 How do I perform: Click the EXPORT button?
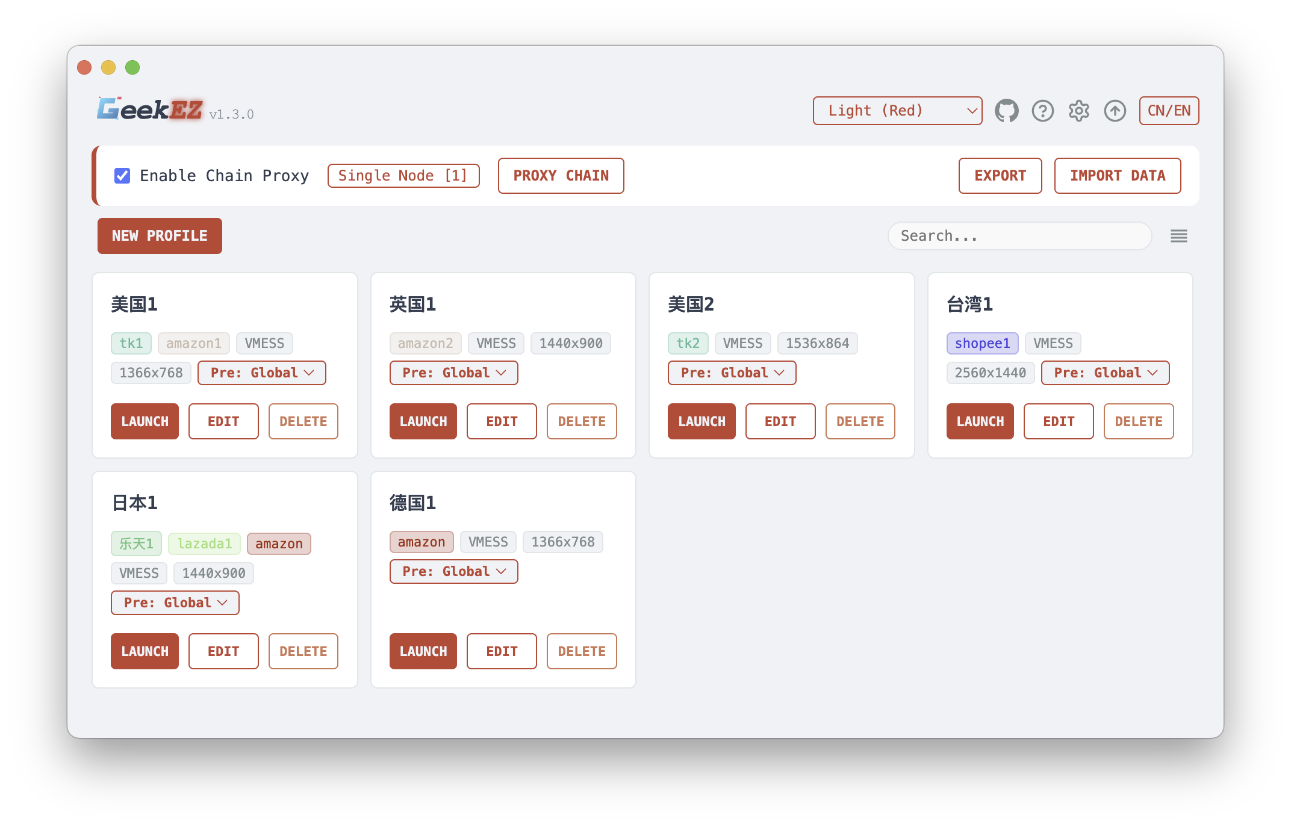pos(1000,176)
